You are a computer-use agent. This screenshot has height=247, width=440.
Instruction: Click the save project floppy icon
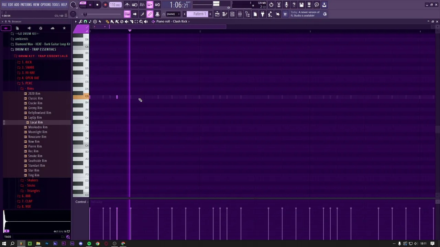click(301, 5)
